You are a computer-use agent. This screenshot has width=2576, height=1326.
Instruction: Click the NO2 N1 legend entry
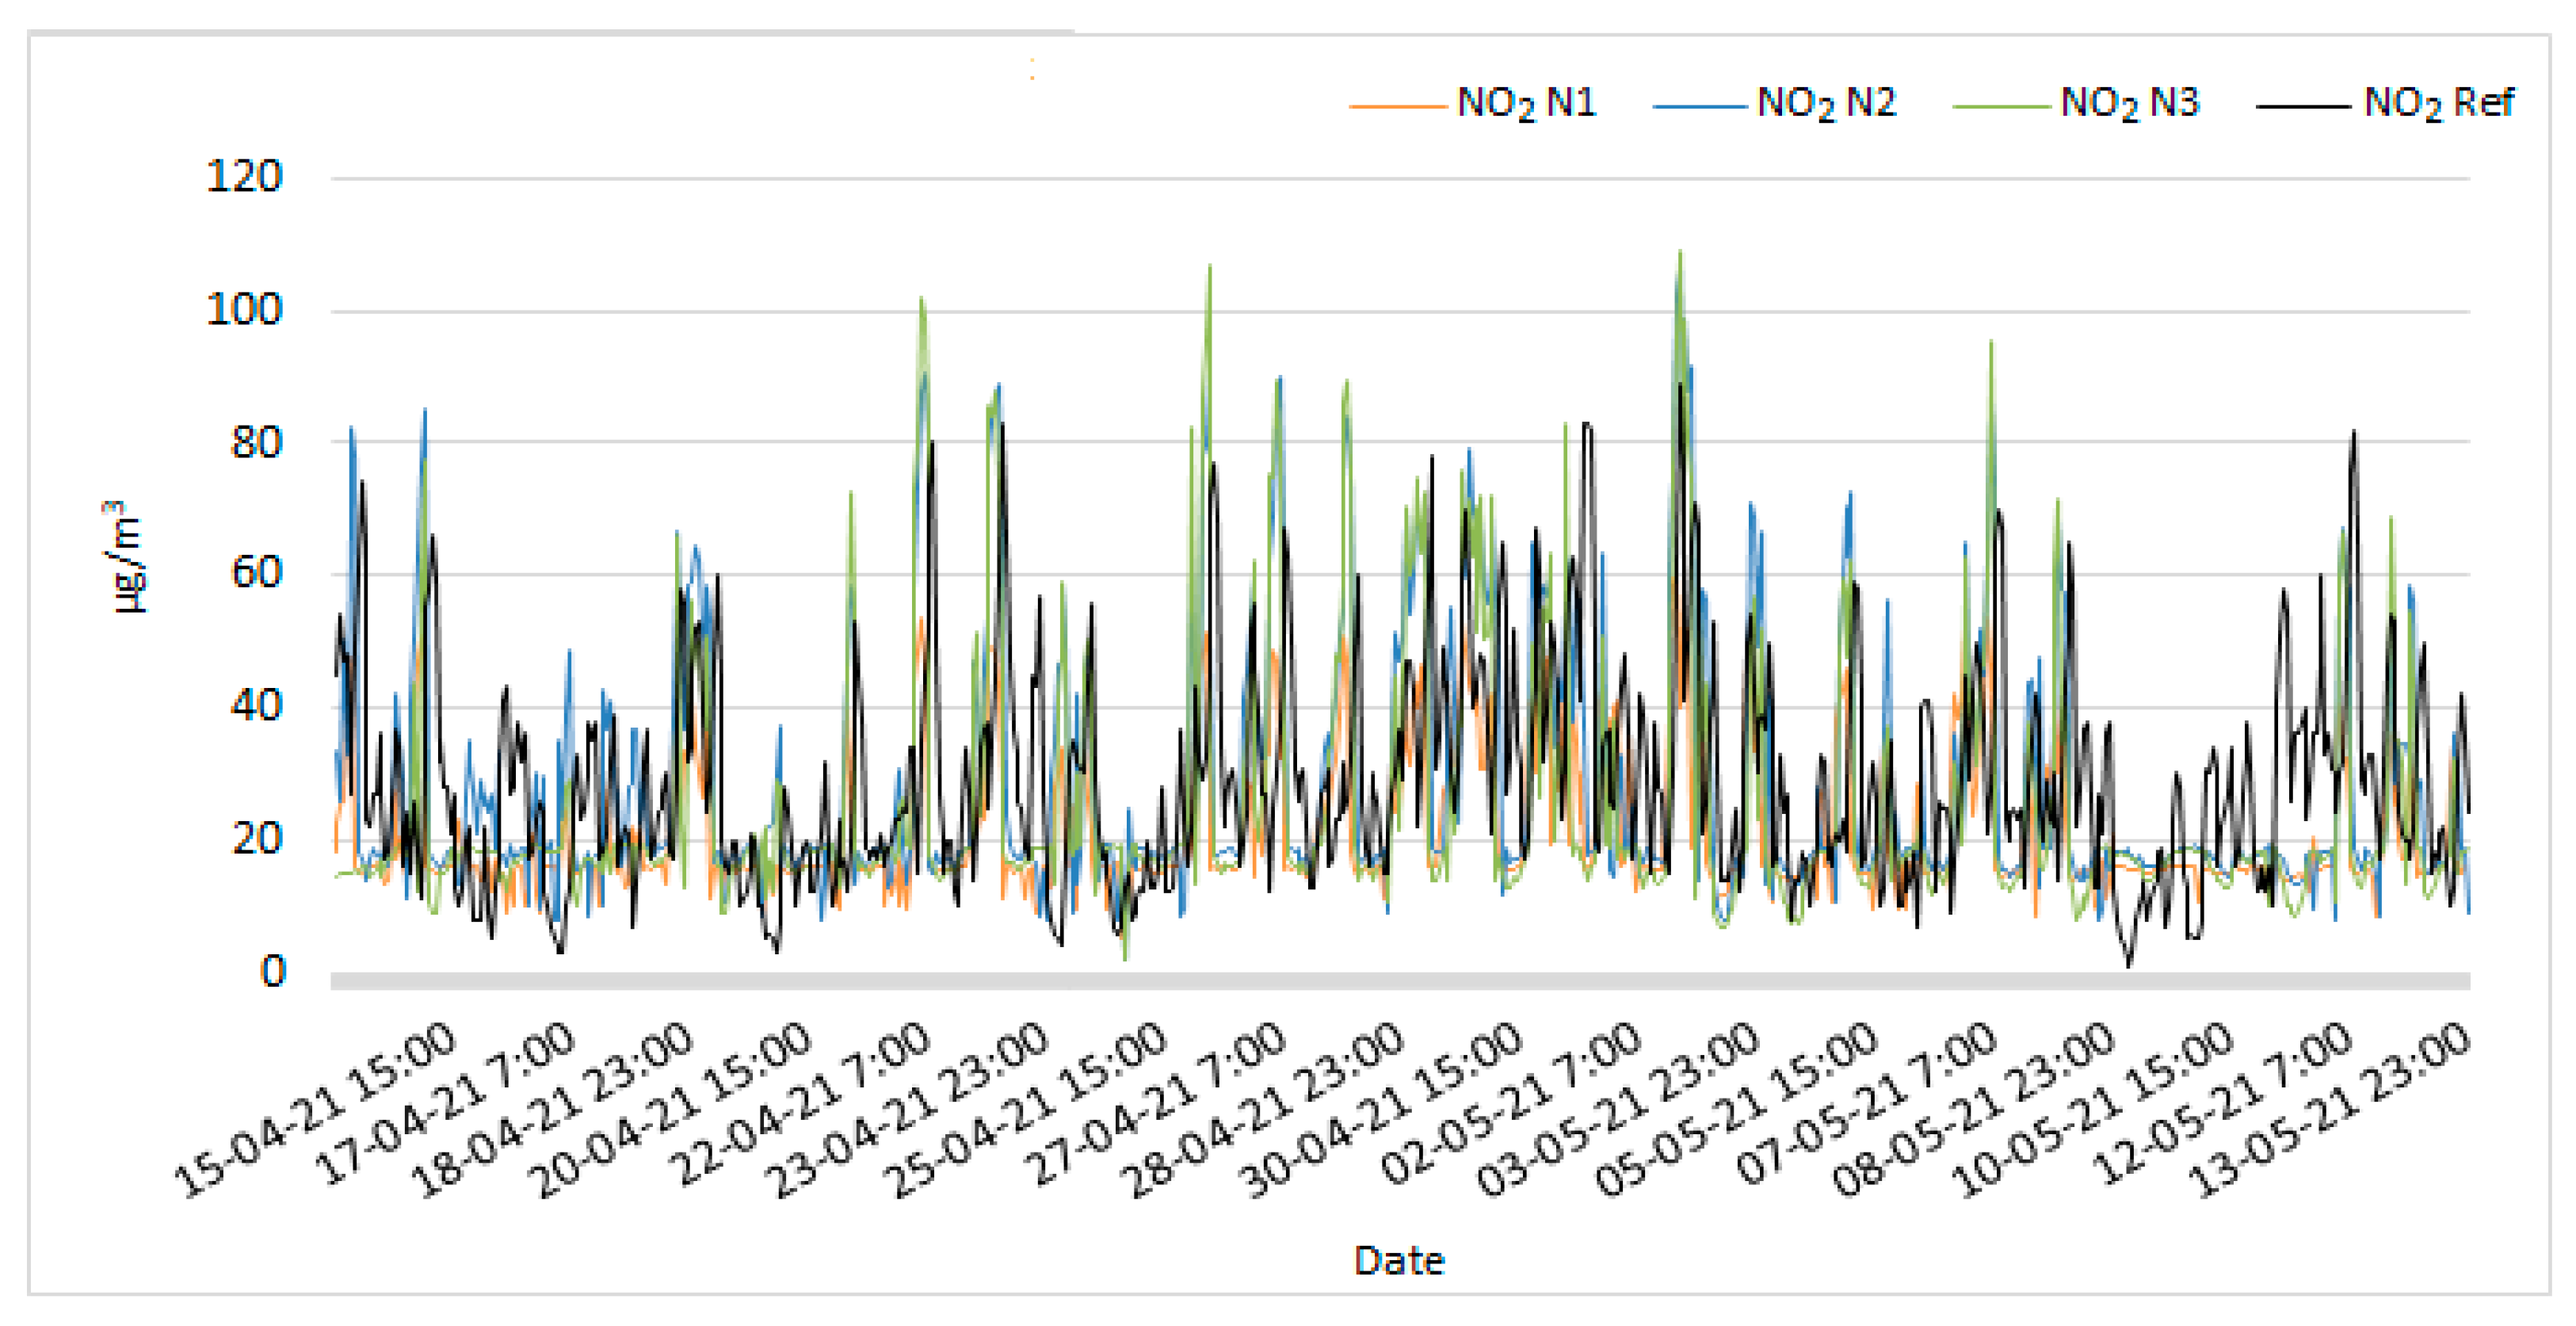pyautogui.click(x=1525, y=103)
